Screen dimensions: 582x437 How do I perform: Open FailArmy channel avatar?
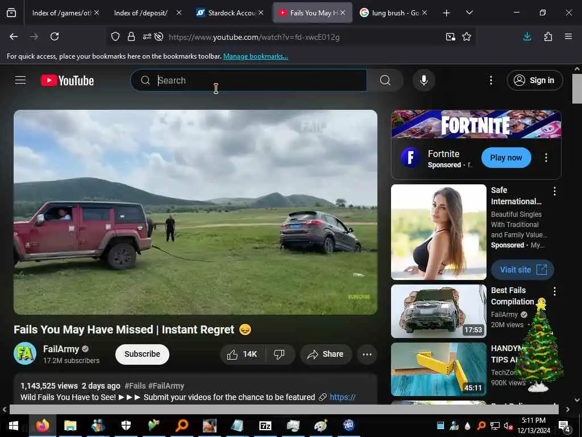[x=25, y=353]
